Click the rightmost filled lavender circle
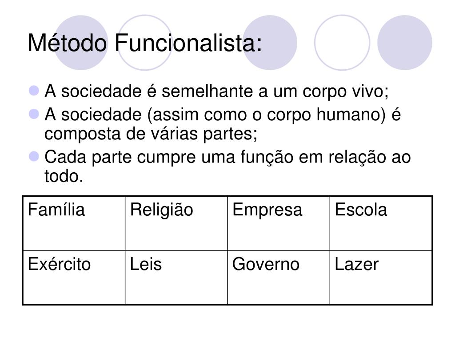Image resolution: width=455 pixels, height=341 pixels. coord(404,43)
